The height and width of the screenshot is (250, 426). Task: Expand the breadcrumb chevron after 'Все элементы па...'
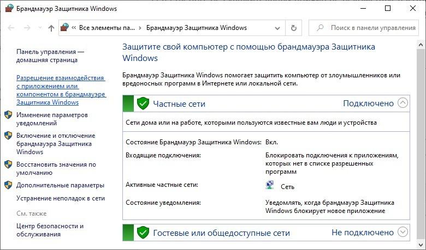point(140,28)
